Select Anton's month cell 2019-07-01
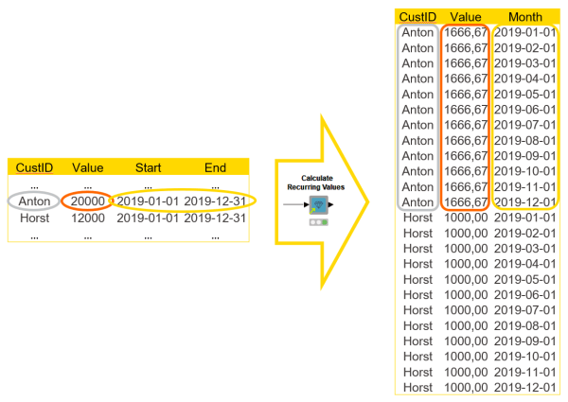This screenshot has height=402, width=568. pyautogui.click(x=524, y=125)
